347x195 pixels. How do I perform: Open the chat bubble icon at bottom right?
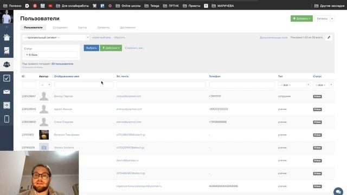point(338,191)
